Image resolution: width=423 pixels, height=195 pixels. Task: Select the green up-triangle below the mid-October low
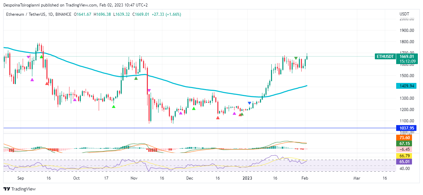click(114, 107)
